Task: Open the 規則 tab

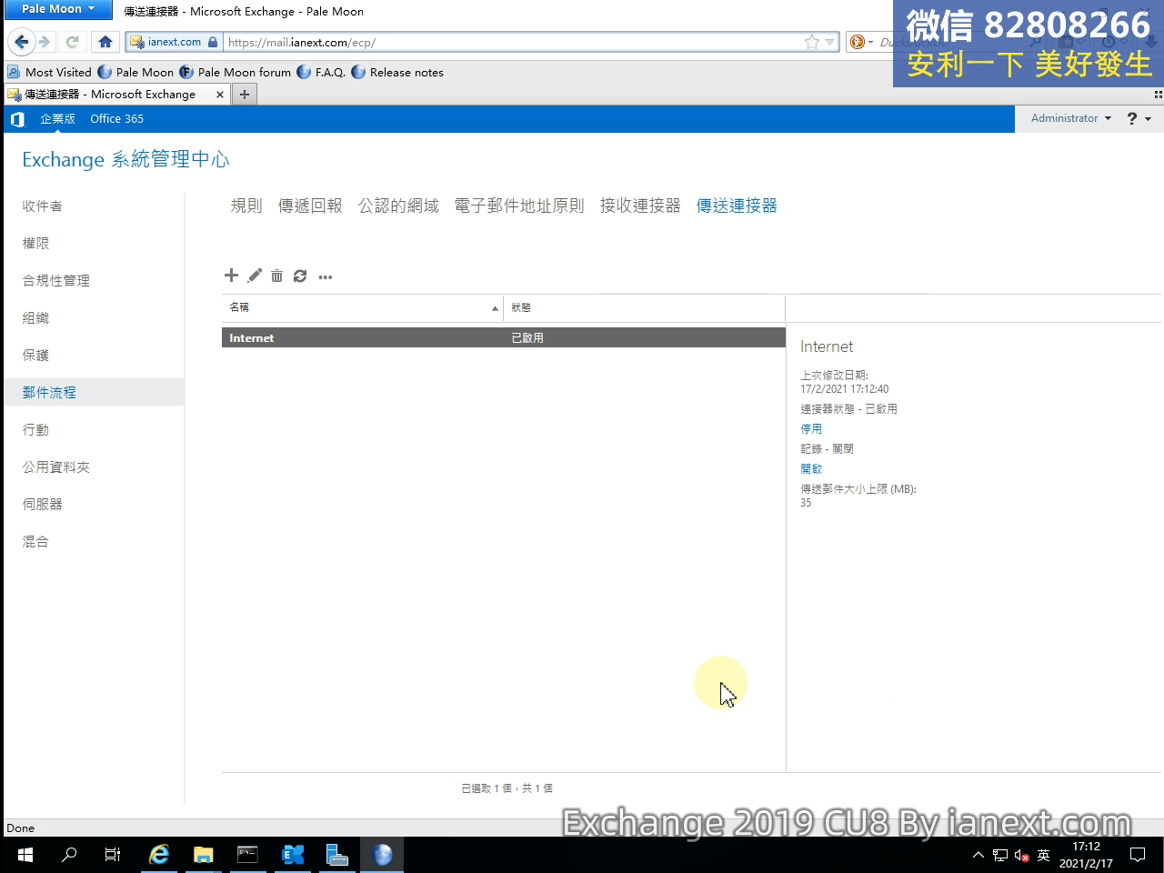Action: click(246, 206)
